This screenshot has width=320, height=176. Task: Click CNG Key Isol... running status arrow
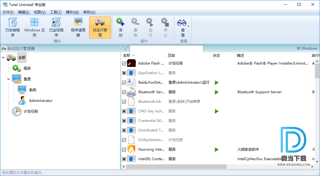217,111
